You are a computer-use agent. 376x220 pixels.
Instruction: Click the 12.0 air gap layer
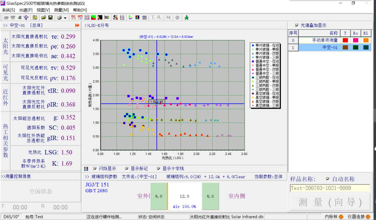tap(185, 196)
